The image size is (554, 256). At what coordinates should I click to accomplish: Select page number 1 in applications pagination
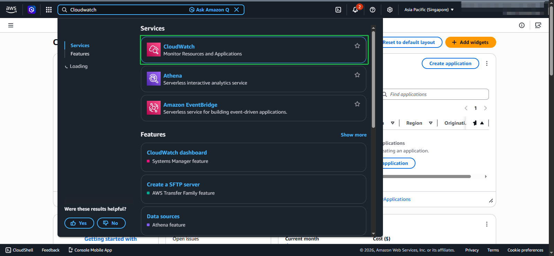click(476, 108)
